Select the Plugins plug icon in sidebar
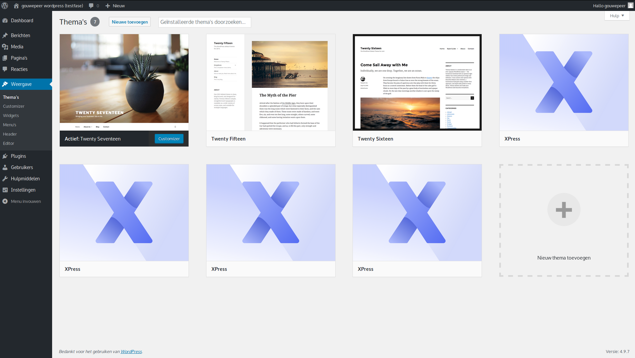 5,156
